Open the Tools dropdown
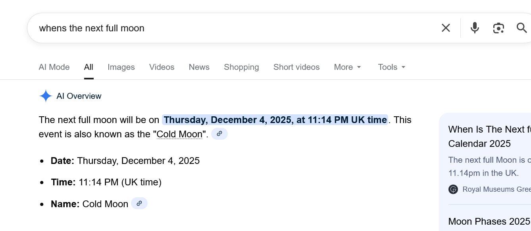 (392, 67)
